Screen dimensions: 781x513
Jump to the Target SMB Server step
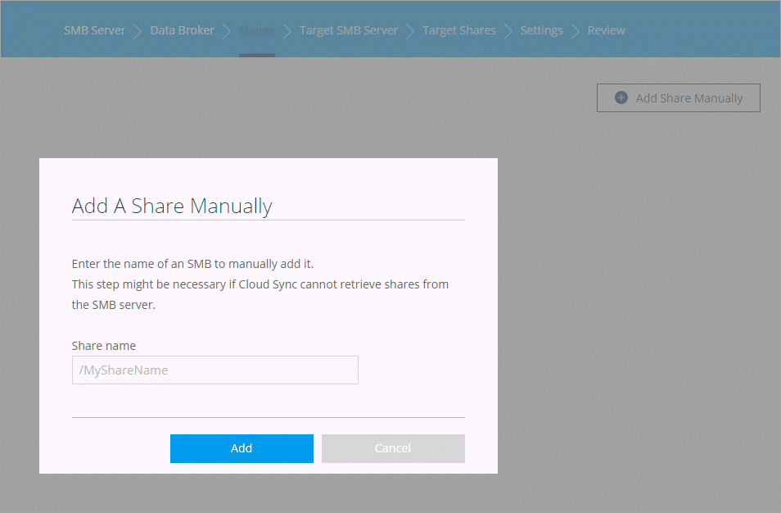[348, 30]
